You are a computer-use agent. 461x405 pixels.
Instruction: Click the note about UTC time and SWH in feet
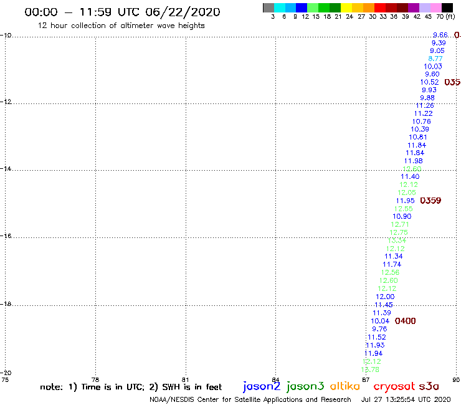coord(131,387)
